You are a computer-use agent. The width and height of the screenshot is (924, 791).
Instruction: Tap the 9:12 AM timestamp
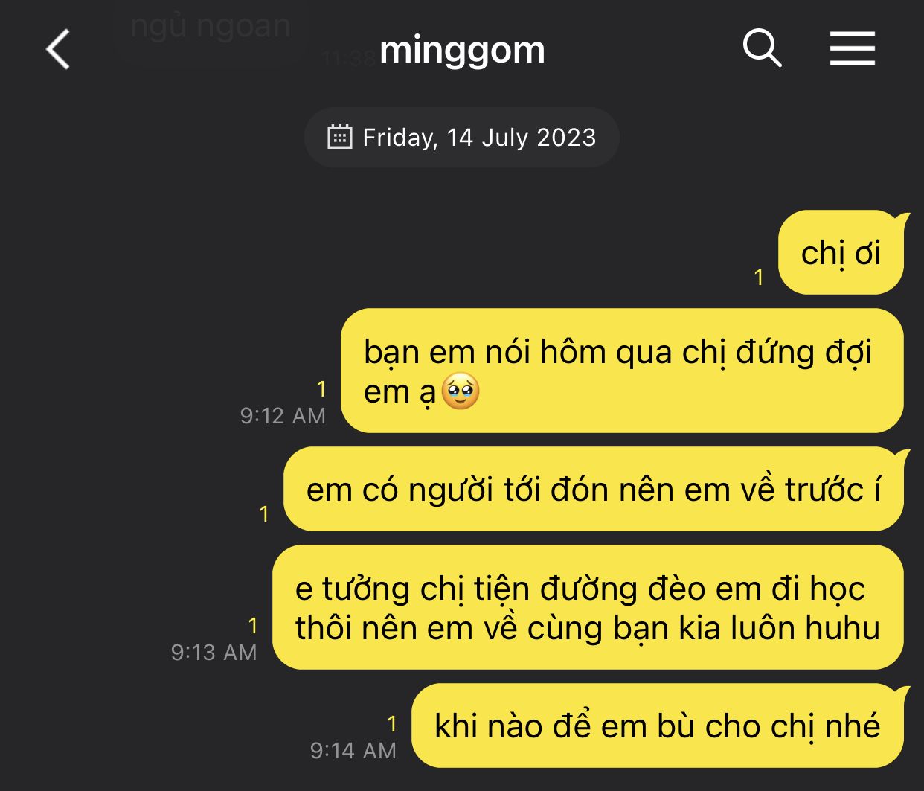(x=283, y=415)
